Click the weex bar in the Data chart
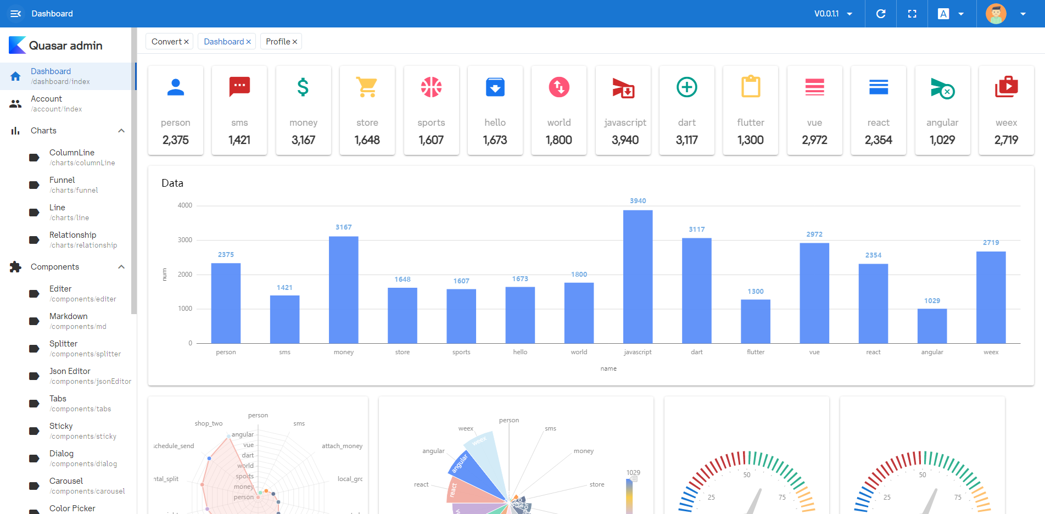 tap(991, 298)
